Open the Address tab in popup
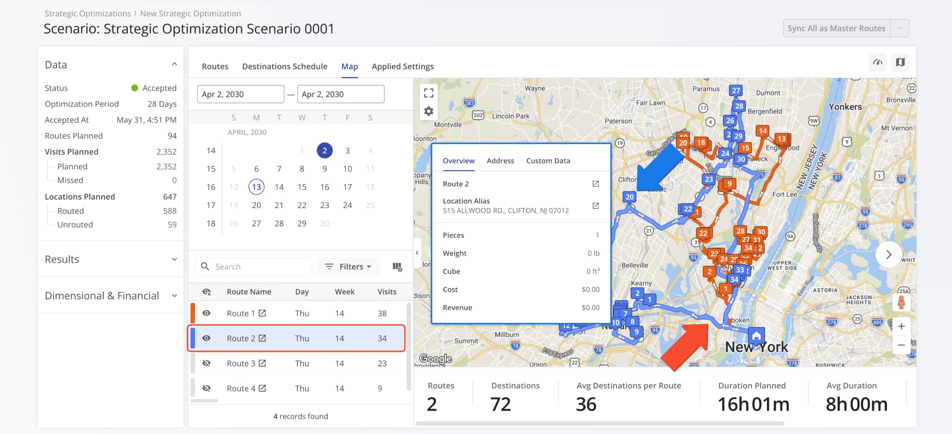The height and width of the screenshot is (434, 952). coord(500,161)
